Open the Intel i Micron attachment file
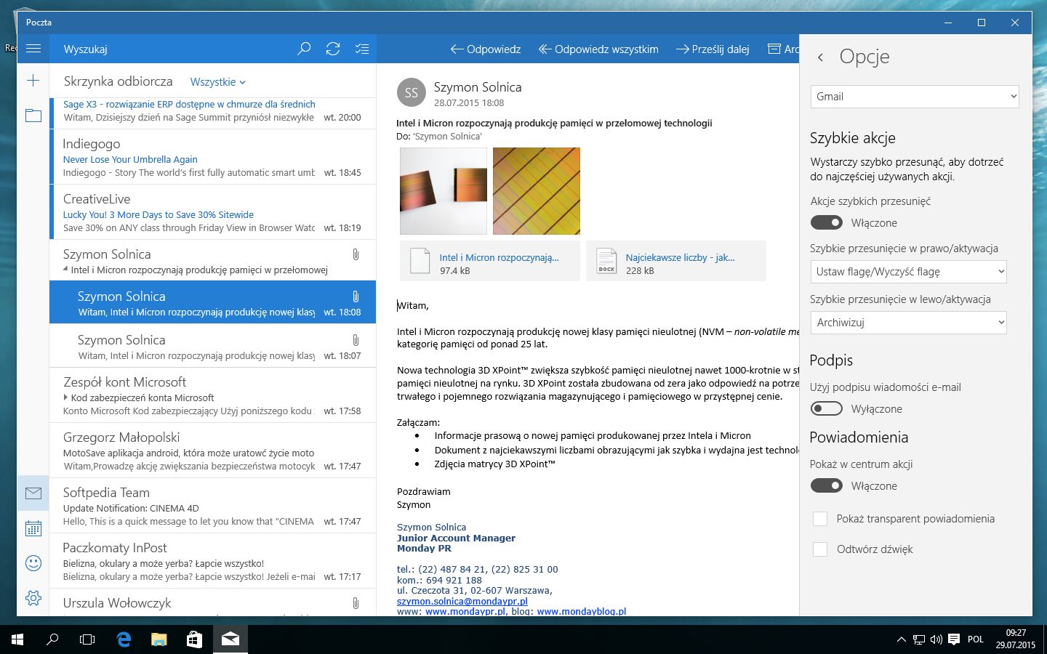The height and width of the screenshot is (654, 1047). click(490, 261)
